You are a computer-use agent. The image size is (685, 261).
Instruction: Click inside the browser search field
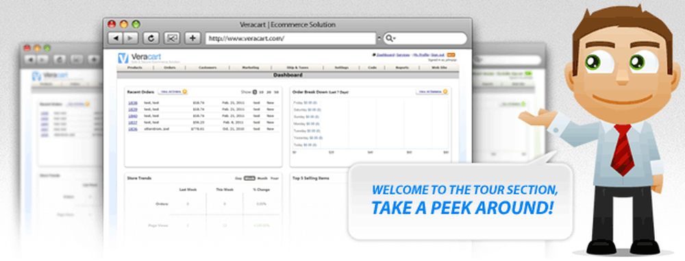(x=425, y=38)
